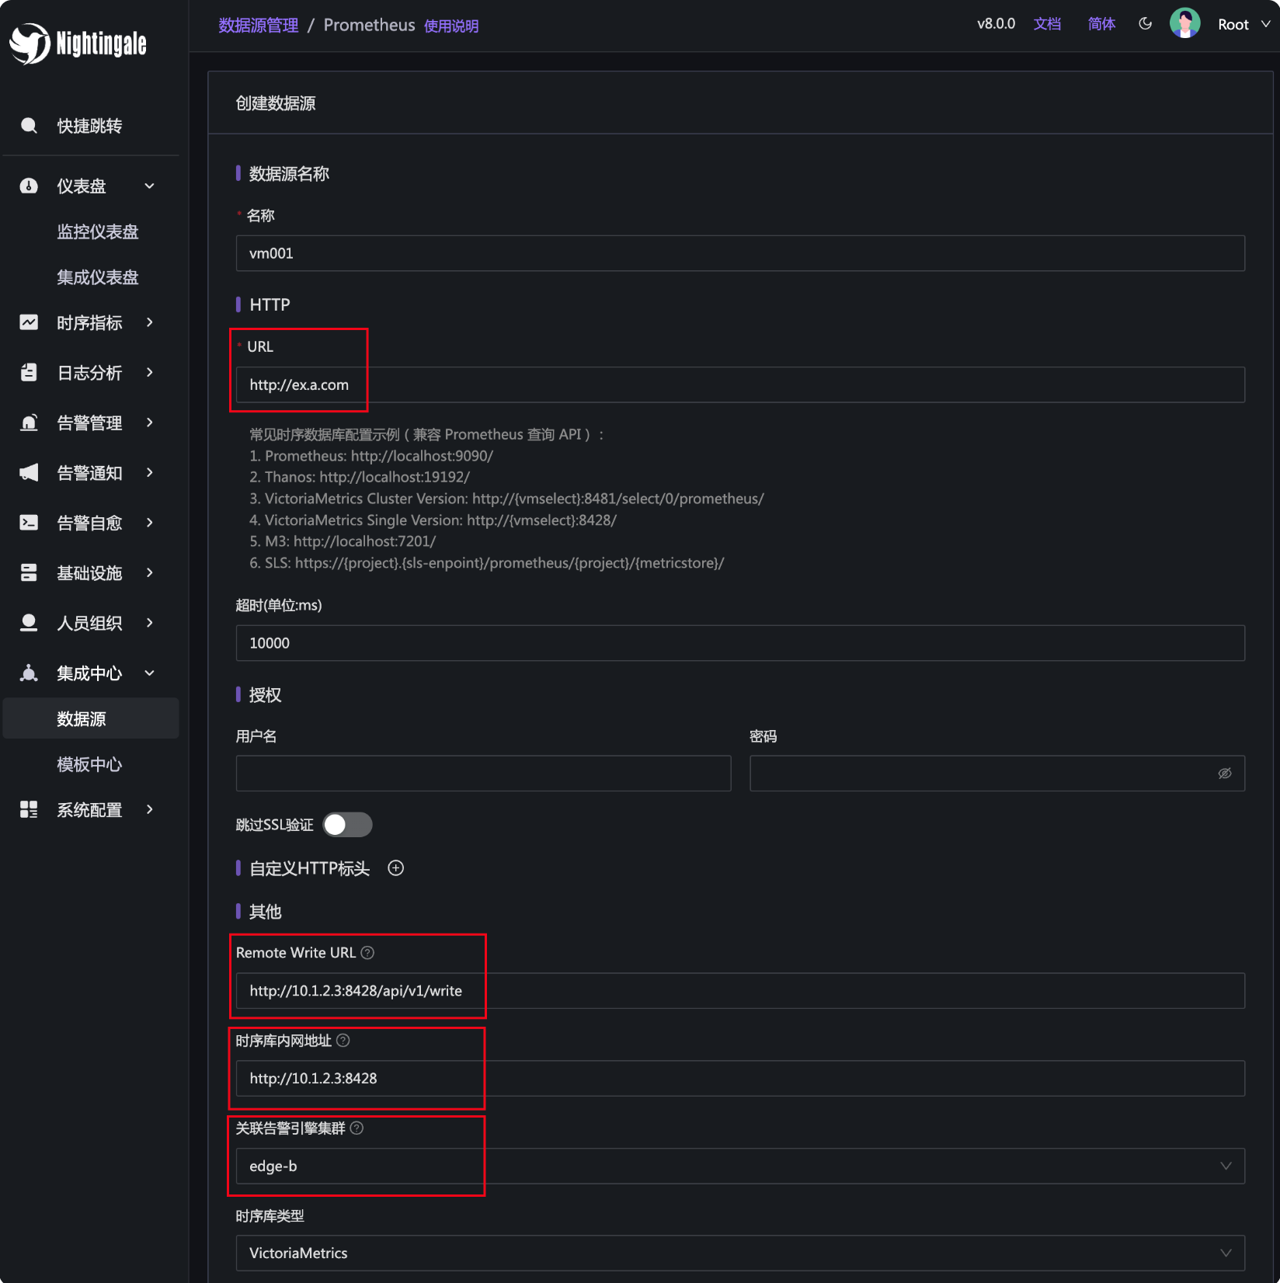
Task: Add a custom HTTP header plus icon
Action: tap(396, 868)
